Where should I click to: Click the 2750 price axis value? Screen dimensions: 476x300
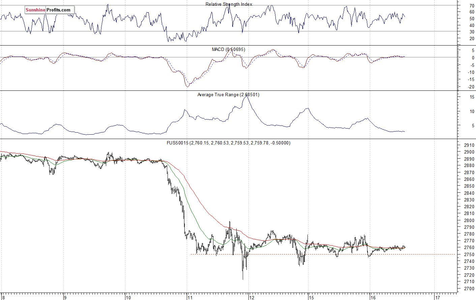(469, 254)
